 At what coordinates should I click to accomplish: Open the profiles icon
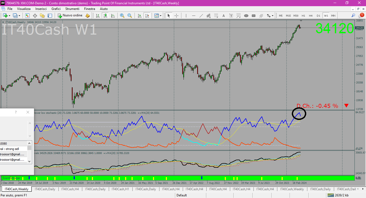(15, 16)
